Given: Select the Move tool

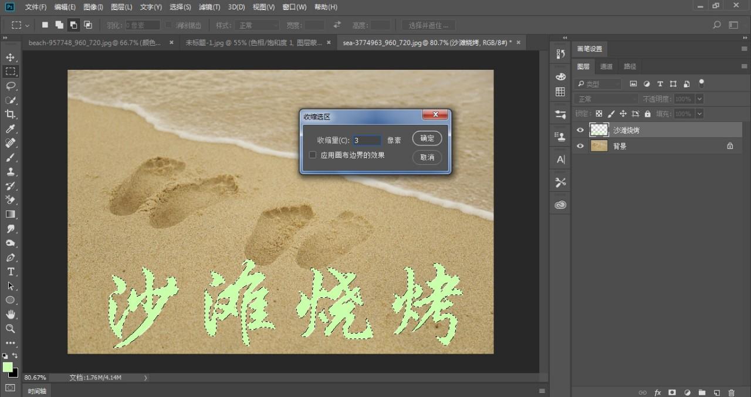Looking at the screenshot, I should point(11,57).
